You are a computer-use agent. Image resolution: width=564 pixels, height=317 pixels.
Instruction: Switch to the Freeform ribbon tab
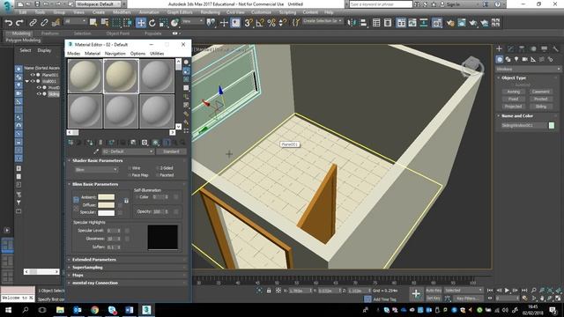coord(50,33)
